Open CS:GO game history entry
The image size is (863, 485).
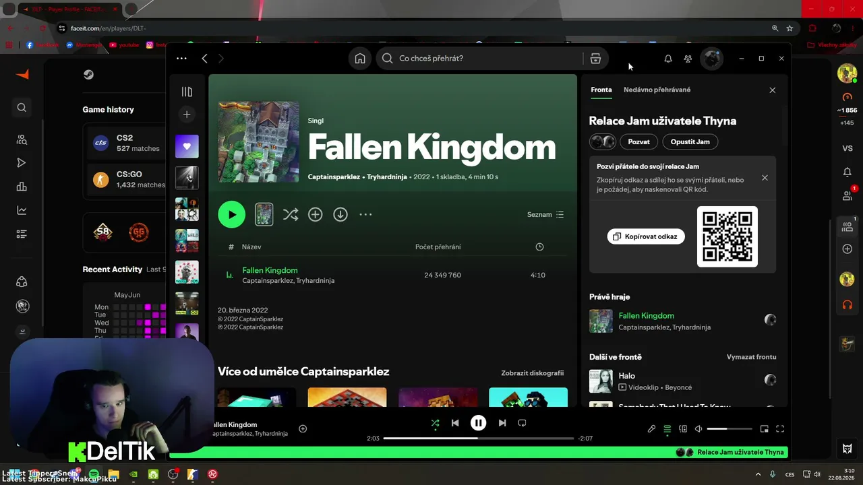[x=128, y=180]
